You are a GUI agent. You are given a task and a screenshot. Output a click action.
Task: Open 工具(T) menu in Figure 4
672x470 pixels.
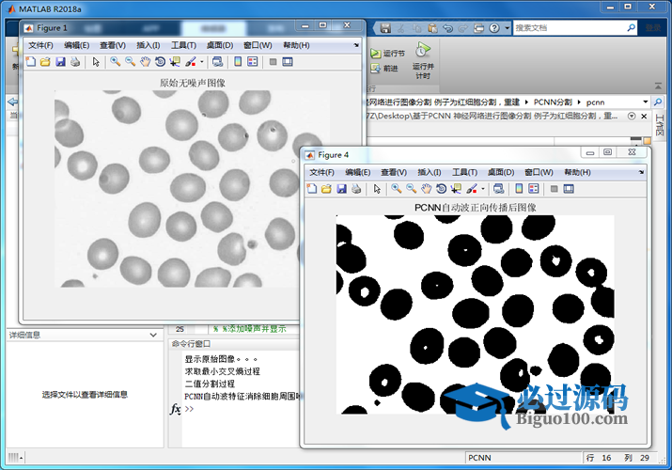(465, 172)
